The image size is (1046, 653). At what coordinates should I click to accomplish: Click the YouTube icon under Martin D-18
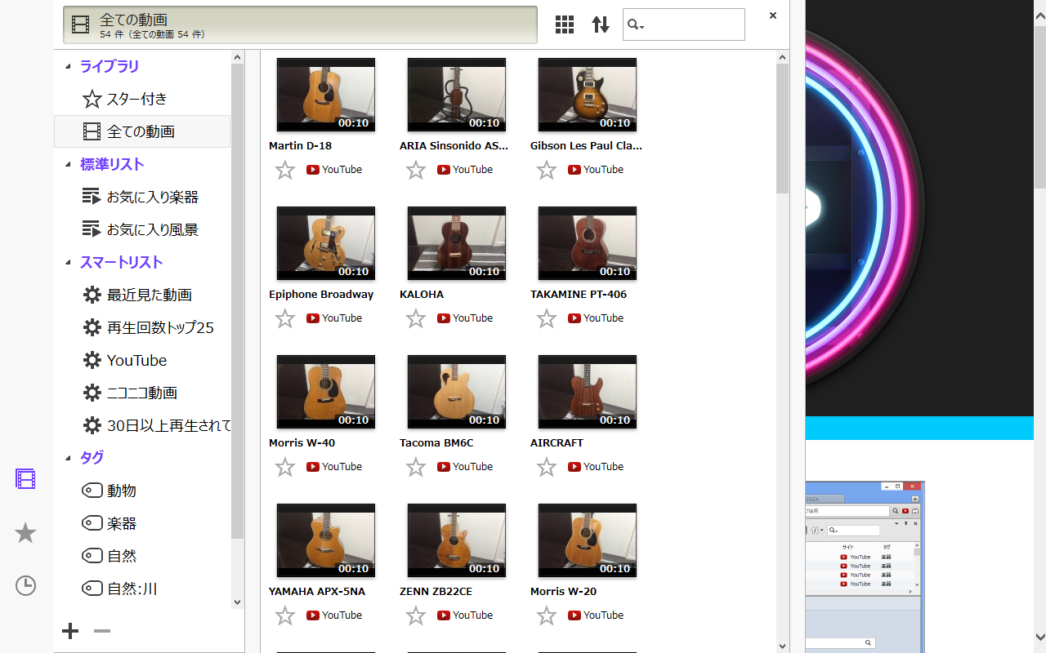[x=313, y=170]
